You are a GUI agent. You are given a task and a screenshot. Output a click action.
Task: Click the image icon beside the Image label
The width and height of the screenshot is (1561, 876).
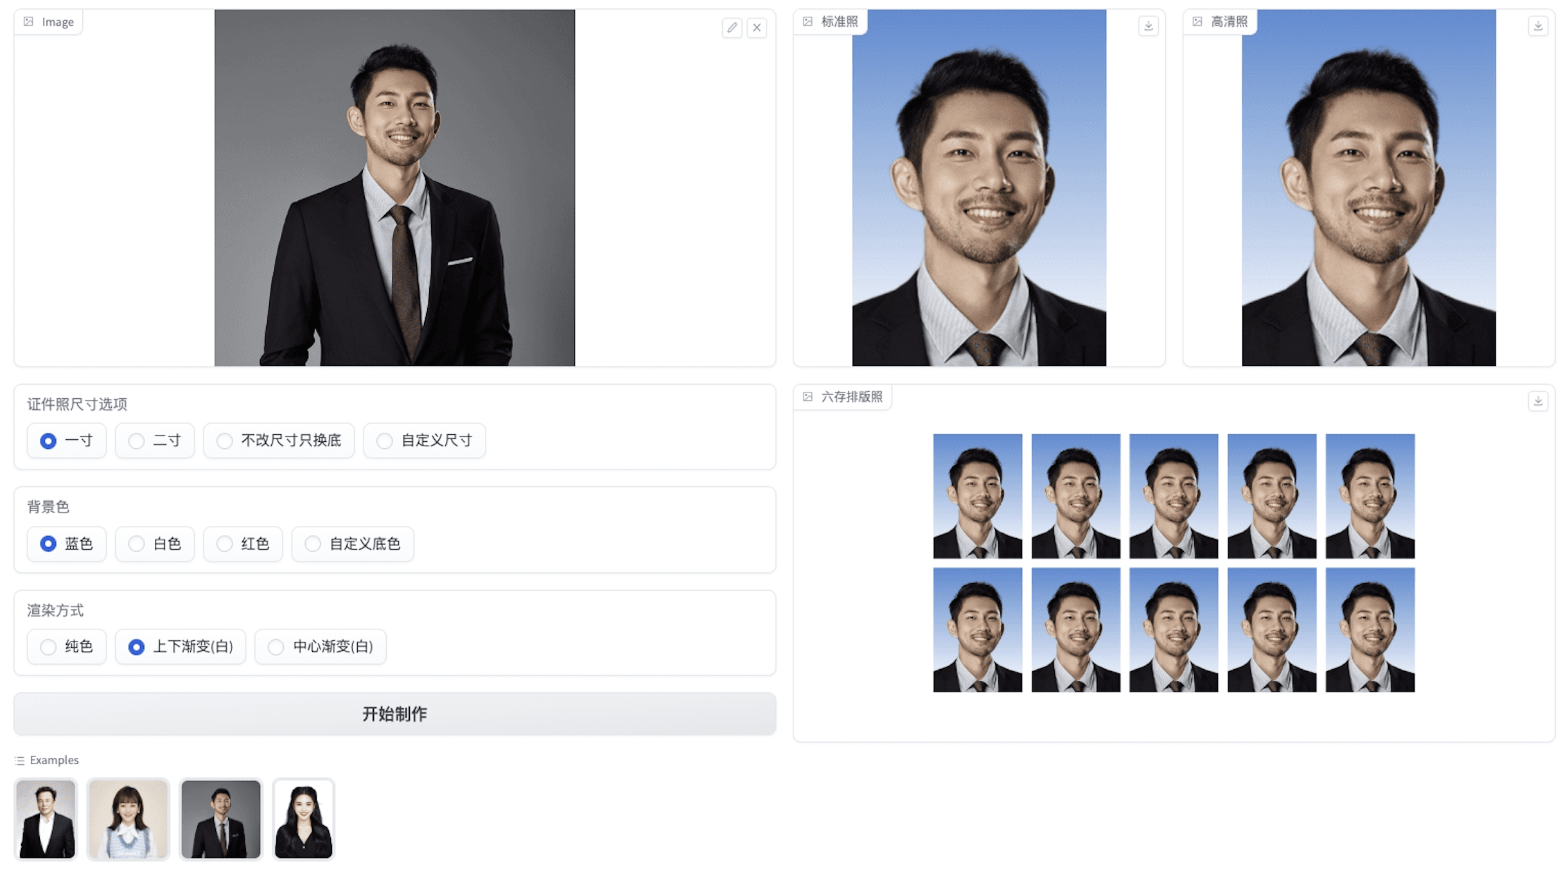28,22
